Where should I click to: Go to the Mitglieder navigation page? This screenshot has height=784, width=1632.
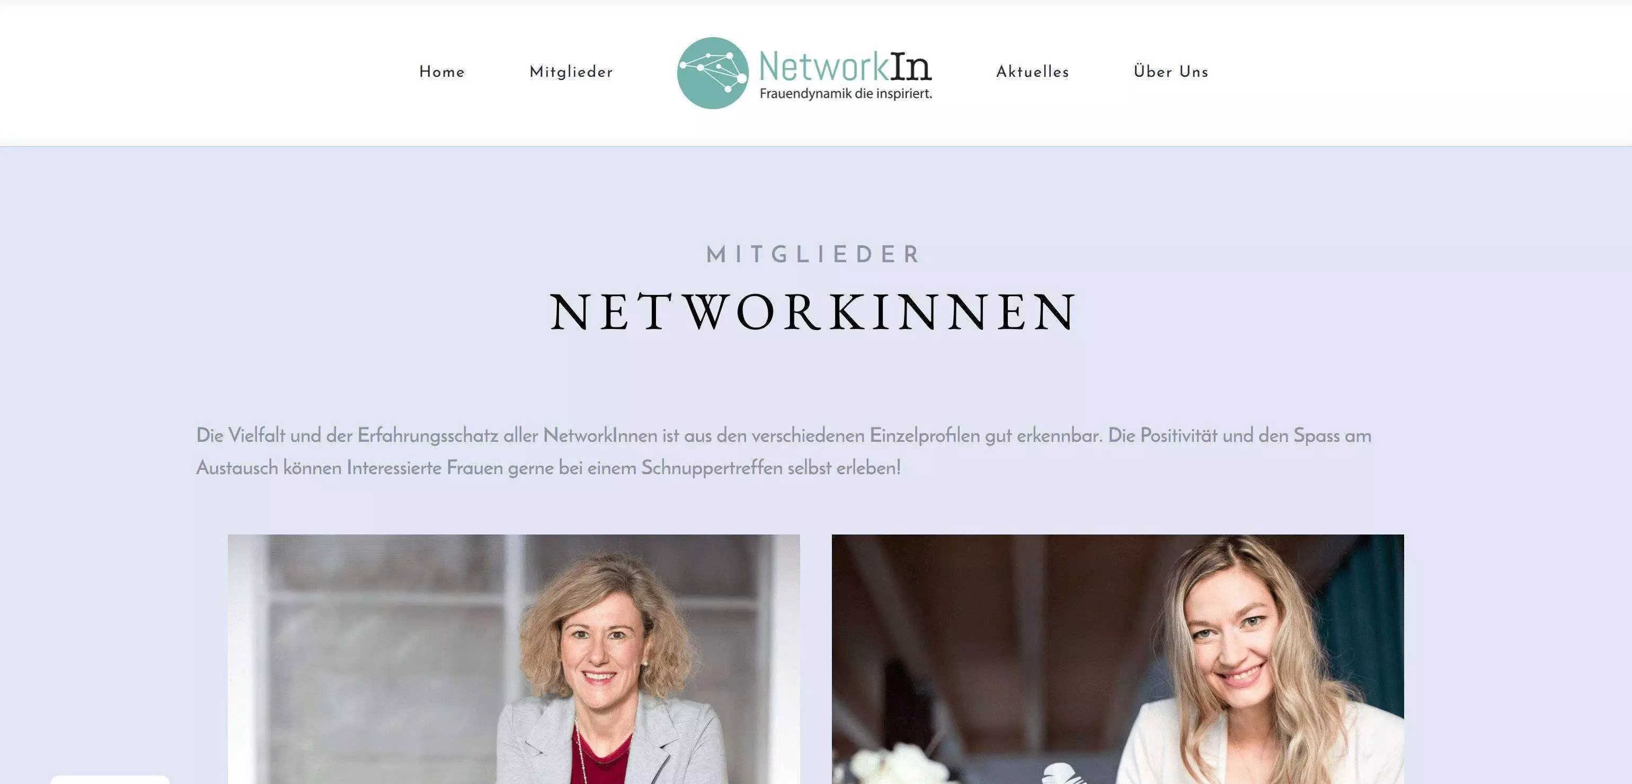click(571, 72)
